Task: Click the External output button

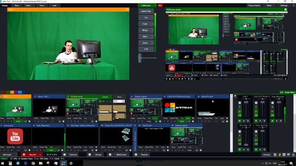Action: 73,154
